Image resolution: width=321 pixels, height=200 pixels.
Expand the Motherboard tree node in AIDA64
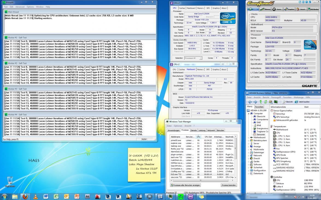tap(249, 138)
